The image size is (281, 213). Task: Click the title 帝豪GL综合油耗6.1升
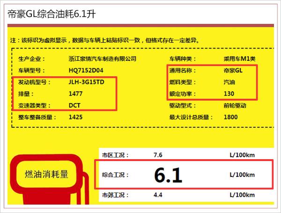tap(52, 14)
